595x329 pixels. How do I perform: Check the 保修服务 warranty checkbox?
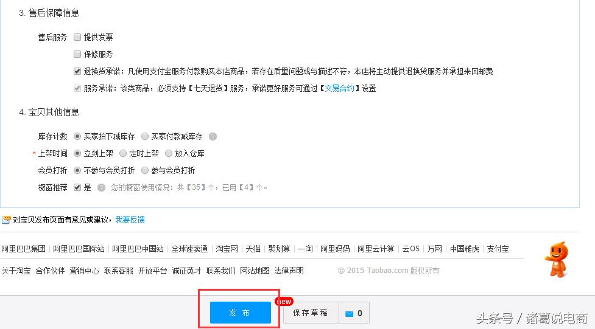pyautogui.click(x=77, y=54)
